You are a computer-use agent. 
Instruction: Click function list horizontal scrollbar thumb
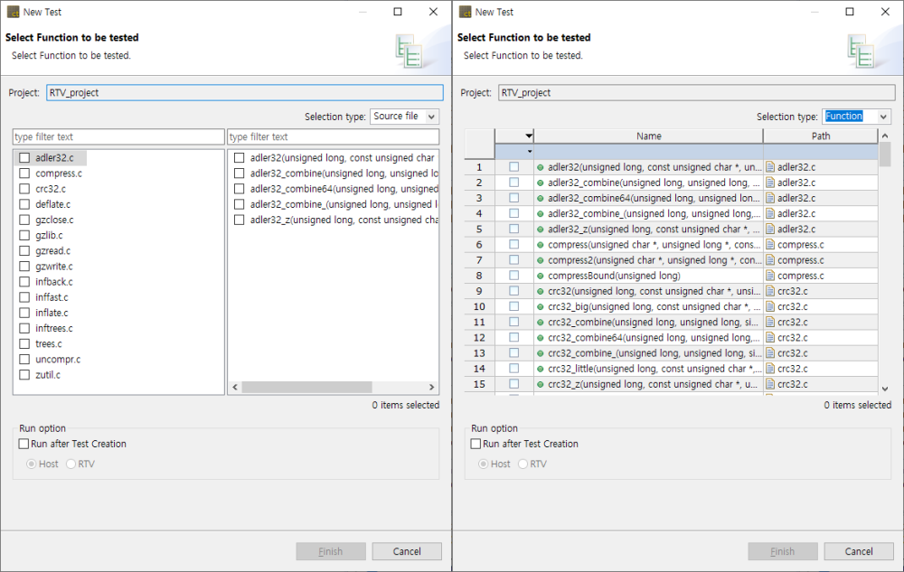pos(306,387)
